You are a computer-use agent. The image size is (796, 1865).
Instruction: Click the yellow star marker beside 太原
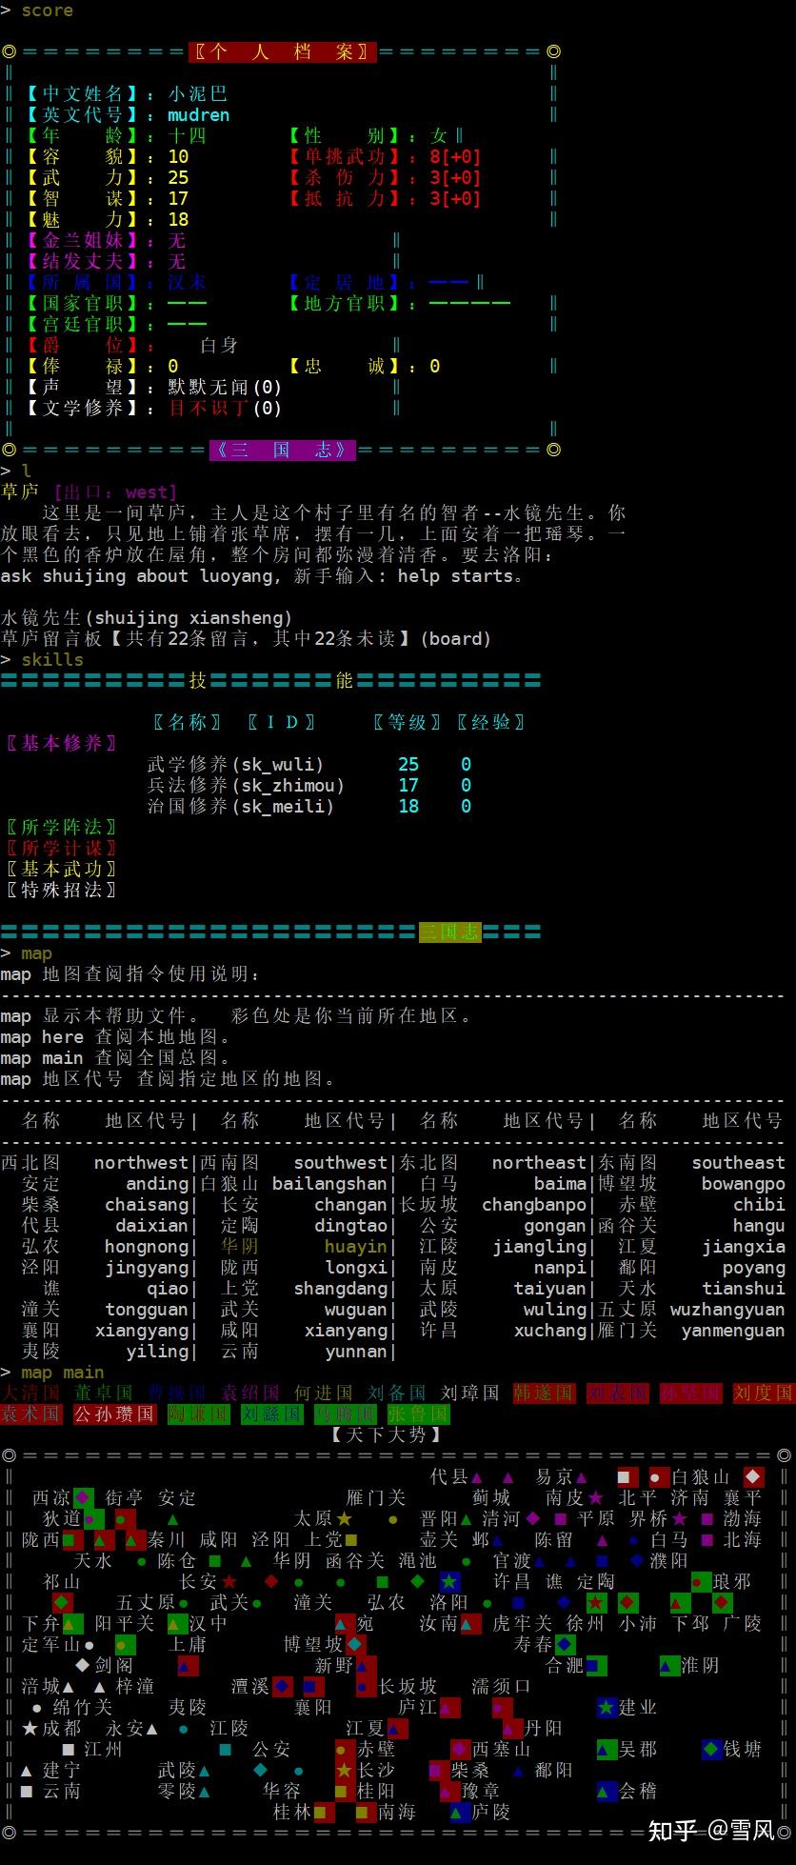click(x=345, y=1518)
